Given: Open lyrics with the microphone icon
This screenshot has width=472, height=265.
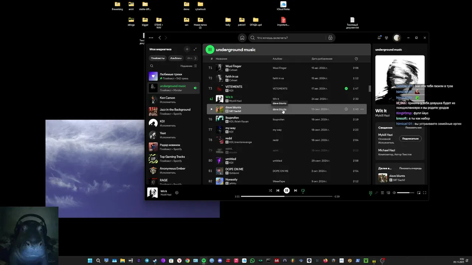Looking at the screenshot, I should tap(376, 192).
